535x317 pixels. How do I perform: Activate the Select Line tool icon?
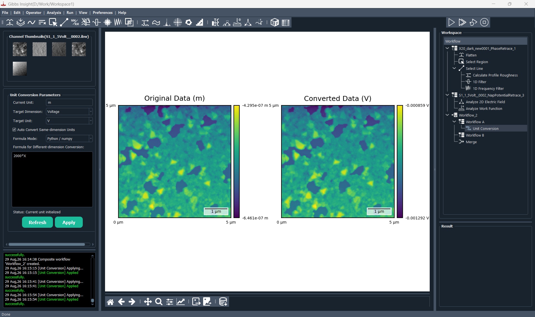64,23
